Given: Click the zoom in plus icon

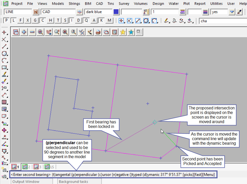Looking at the screenshot, I should coord(24,32).
